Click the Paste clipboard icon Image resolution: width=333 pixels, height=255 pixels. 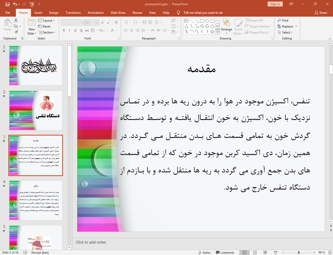(8, 23)
